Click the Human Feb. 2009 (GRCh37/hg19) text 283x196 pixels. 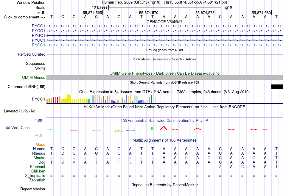131,2
